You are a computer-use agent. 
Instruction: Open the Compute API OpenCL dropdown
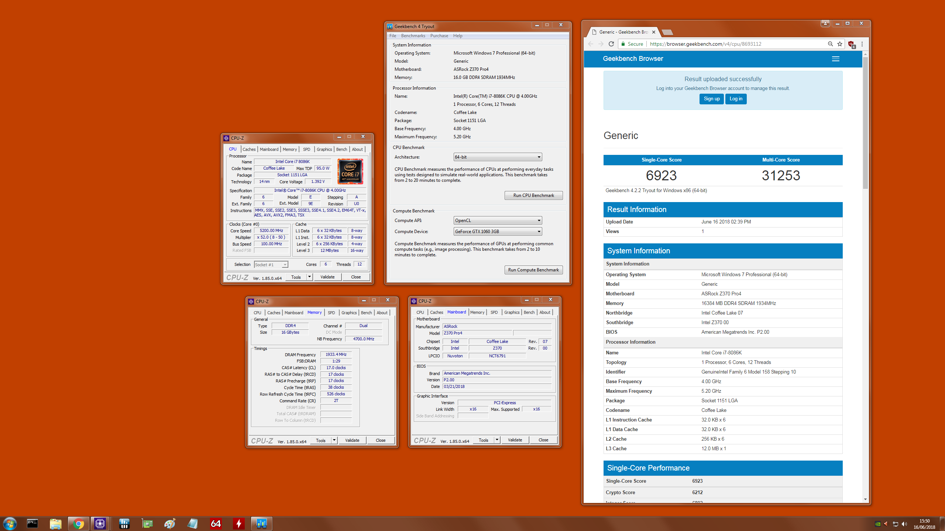pyautogui.click(x=498, y=221)
